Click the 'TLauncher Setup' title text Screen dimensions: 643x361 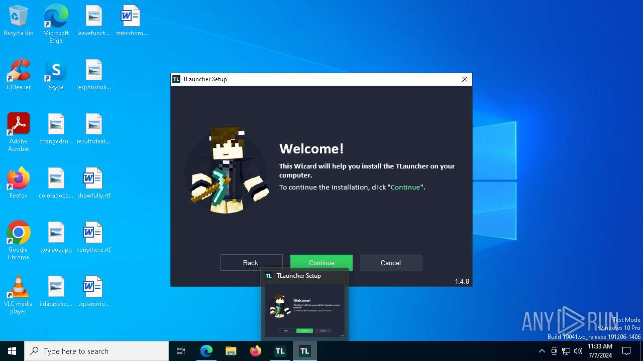(x=205, y=79)
